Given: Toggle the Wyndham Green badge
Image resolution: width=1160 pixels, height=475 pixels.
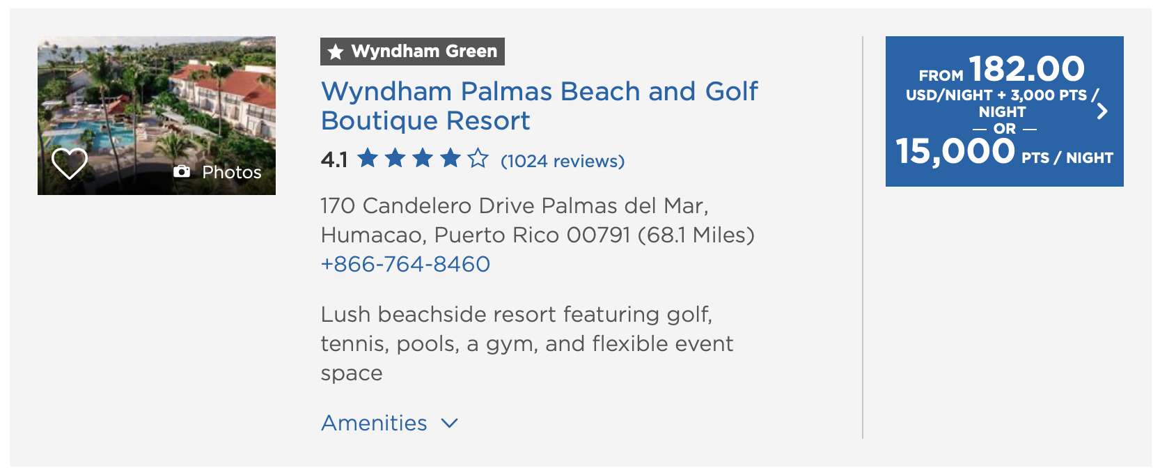Looking at the screenshot, I should [x=411, y=51].
